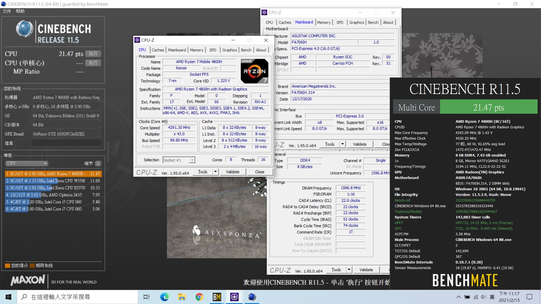Run the CPU multi-core test (执行)
Screen dimensions: 541x304
point(93,54)
